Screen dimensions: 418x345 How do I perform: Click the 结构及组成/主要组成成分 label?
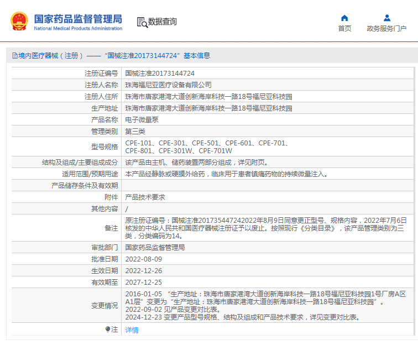pyautogui.click(x=80, y=163)
